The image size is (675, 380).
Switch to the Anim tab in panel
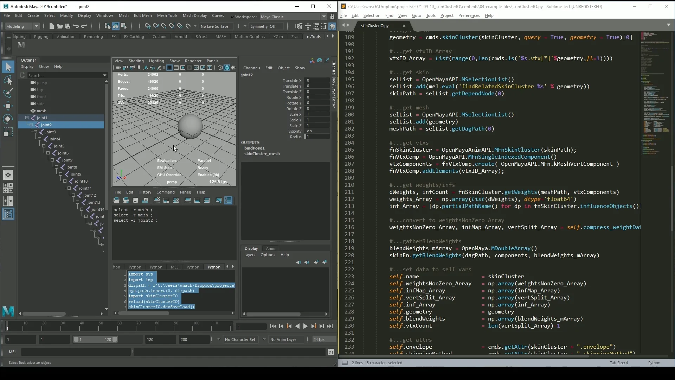coord(270,248)
